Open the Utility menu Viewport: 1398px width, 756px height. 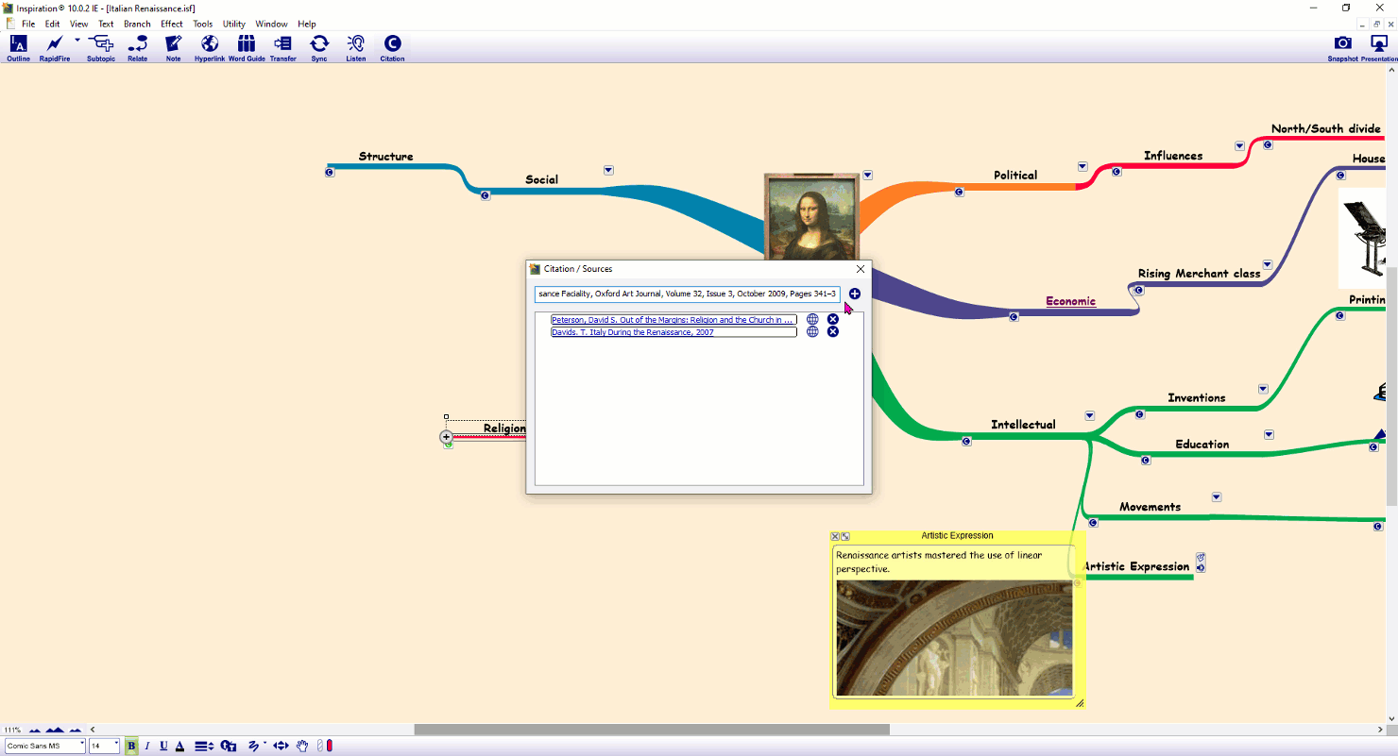234,24
